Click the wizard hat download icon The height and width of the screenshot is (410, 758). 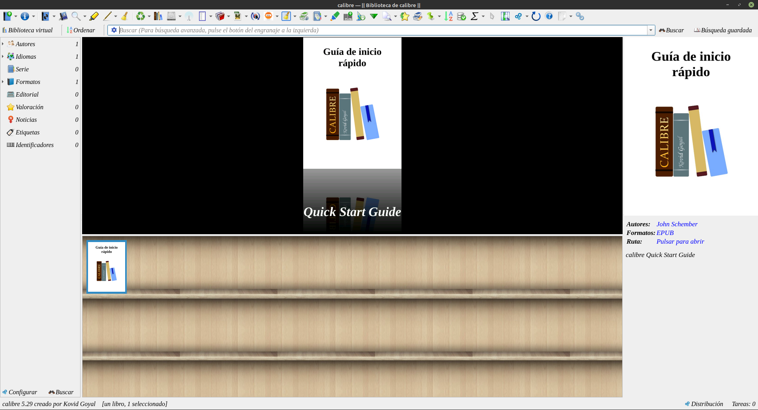(361, 16)
